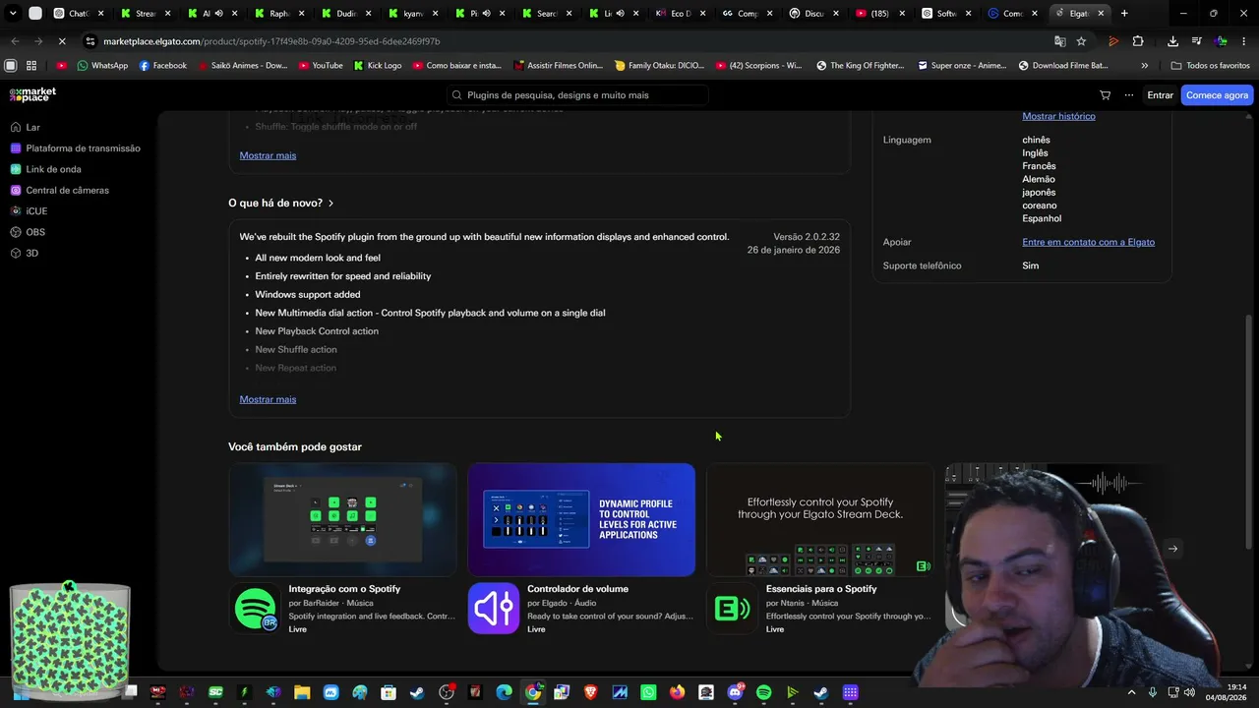Open WhatsApp from the Windows taskbar
The image size is (1259, 708).
coord(648,692)
